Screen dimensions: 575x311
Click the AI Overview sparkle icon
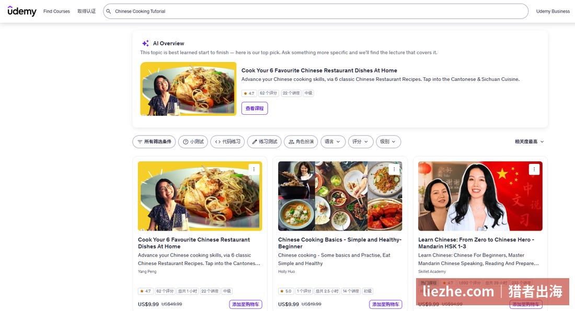pyautogui.click(x=146, y=43)
